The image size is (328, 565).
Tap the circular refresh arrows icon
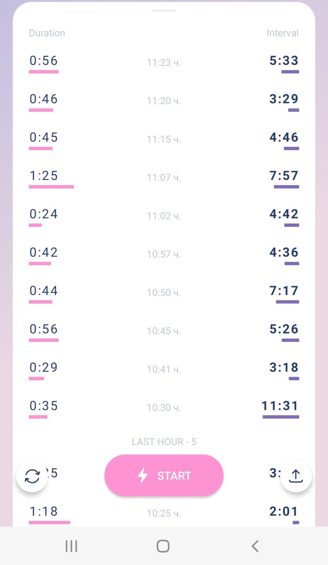pos(32,476)
